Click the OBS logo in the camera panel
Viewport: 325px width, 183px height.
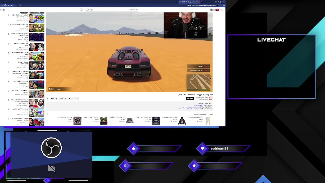(51, 148)
